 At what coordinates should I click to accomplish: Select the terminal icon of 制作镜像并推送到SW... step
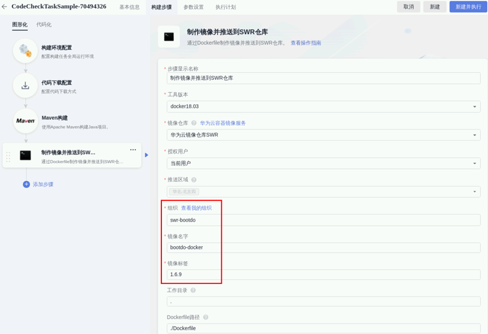point(25,155)
